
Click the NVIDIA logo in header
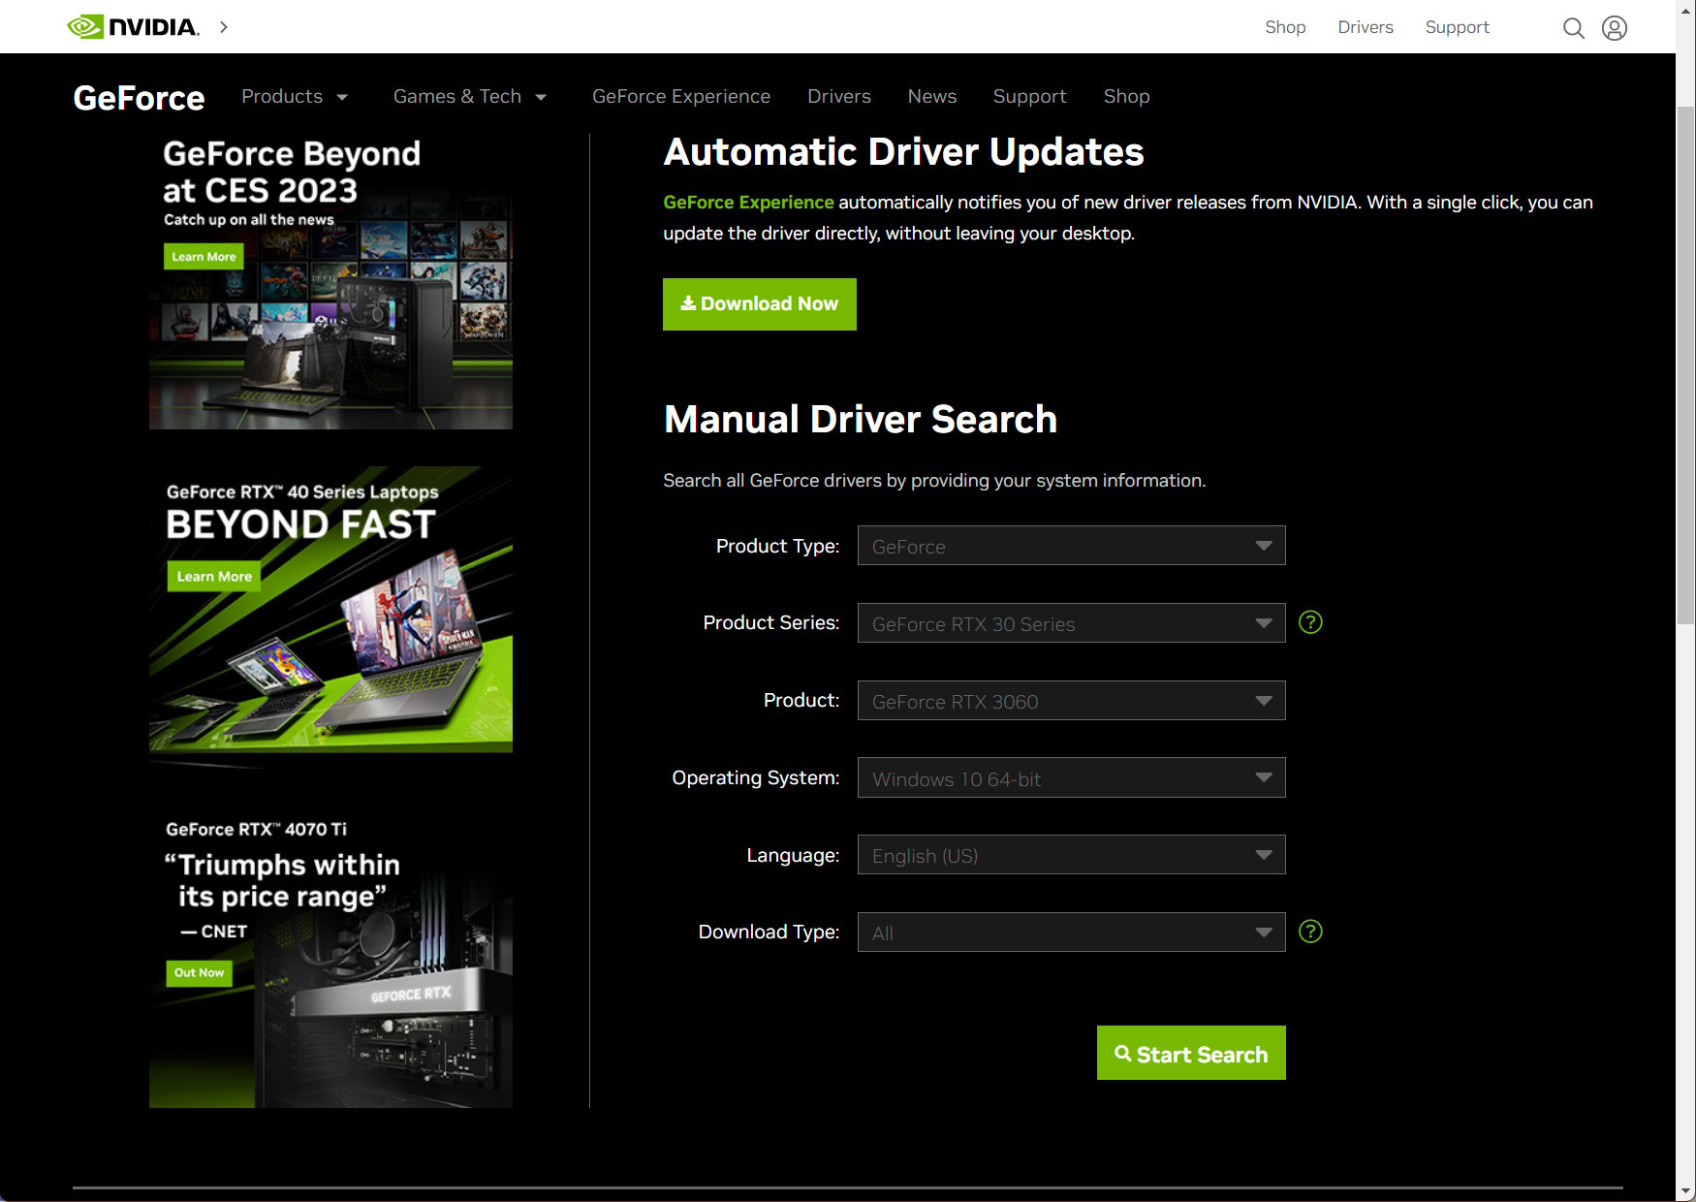(133, 27)
